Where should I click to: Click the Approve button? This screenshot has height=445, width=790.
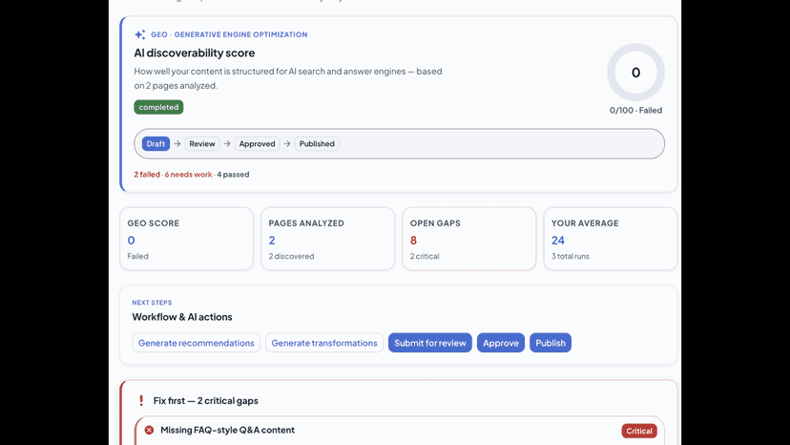pyautogui.click(x=501, y=343)
